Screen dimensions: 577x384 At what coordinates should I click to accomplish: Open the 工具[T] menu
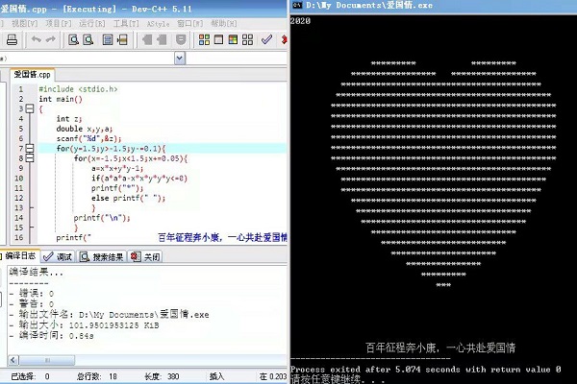click(126, 23)
